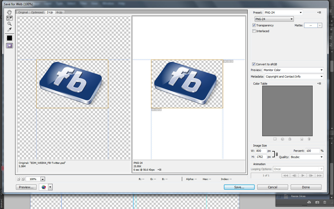Click the Cancel button
Viewport: 334px width, 209px height.
(x=272, y=187)
